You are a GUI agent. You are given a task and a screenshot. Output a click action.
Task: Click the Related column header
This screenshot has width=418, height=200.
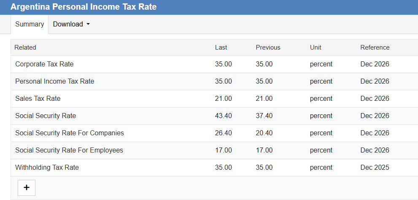click(x=25, y=47)
